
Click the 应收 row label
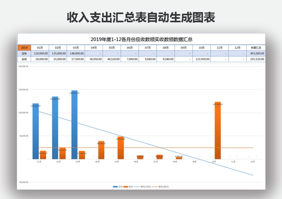(24, 54)
